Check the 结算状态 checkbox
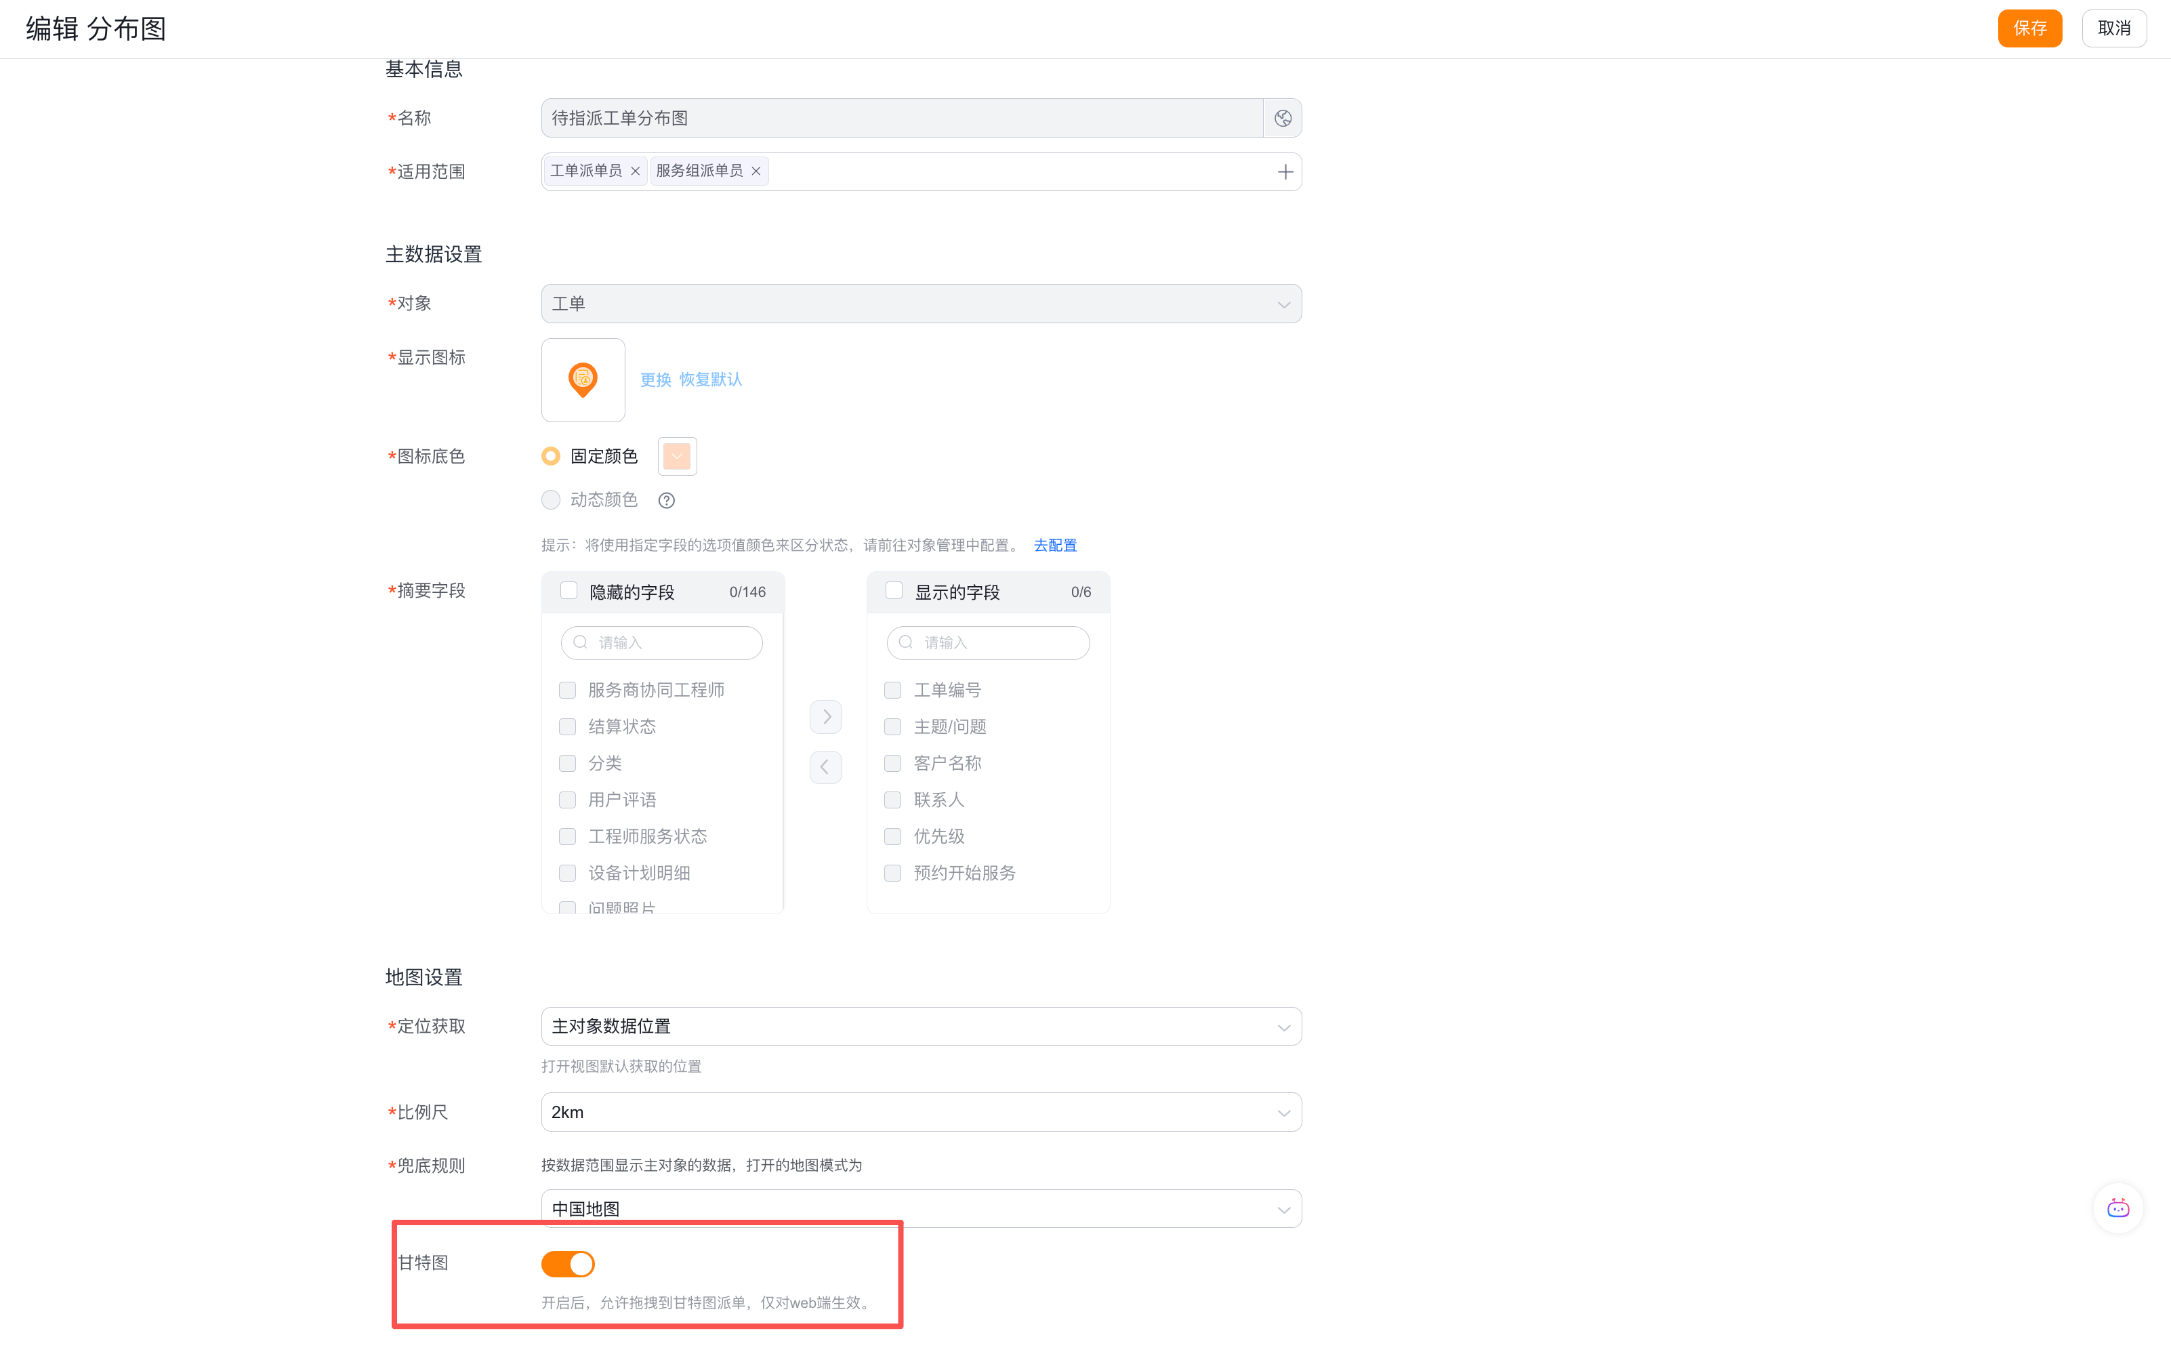 tap(567, 726)
